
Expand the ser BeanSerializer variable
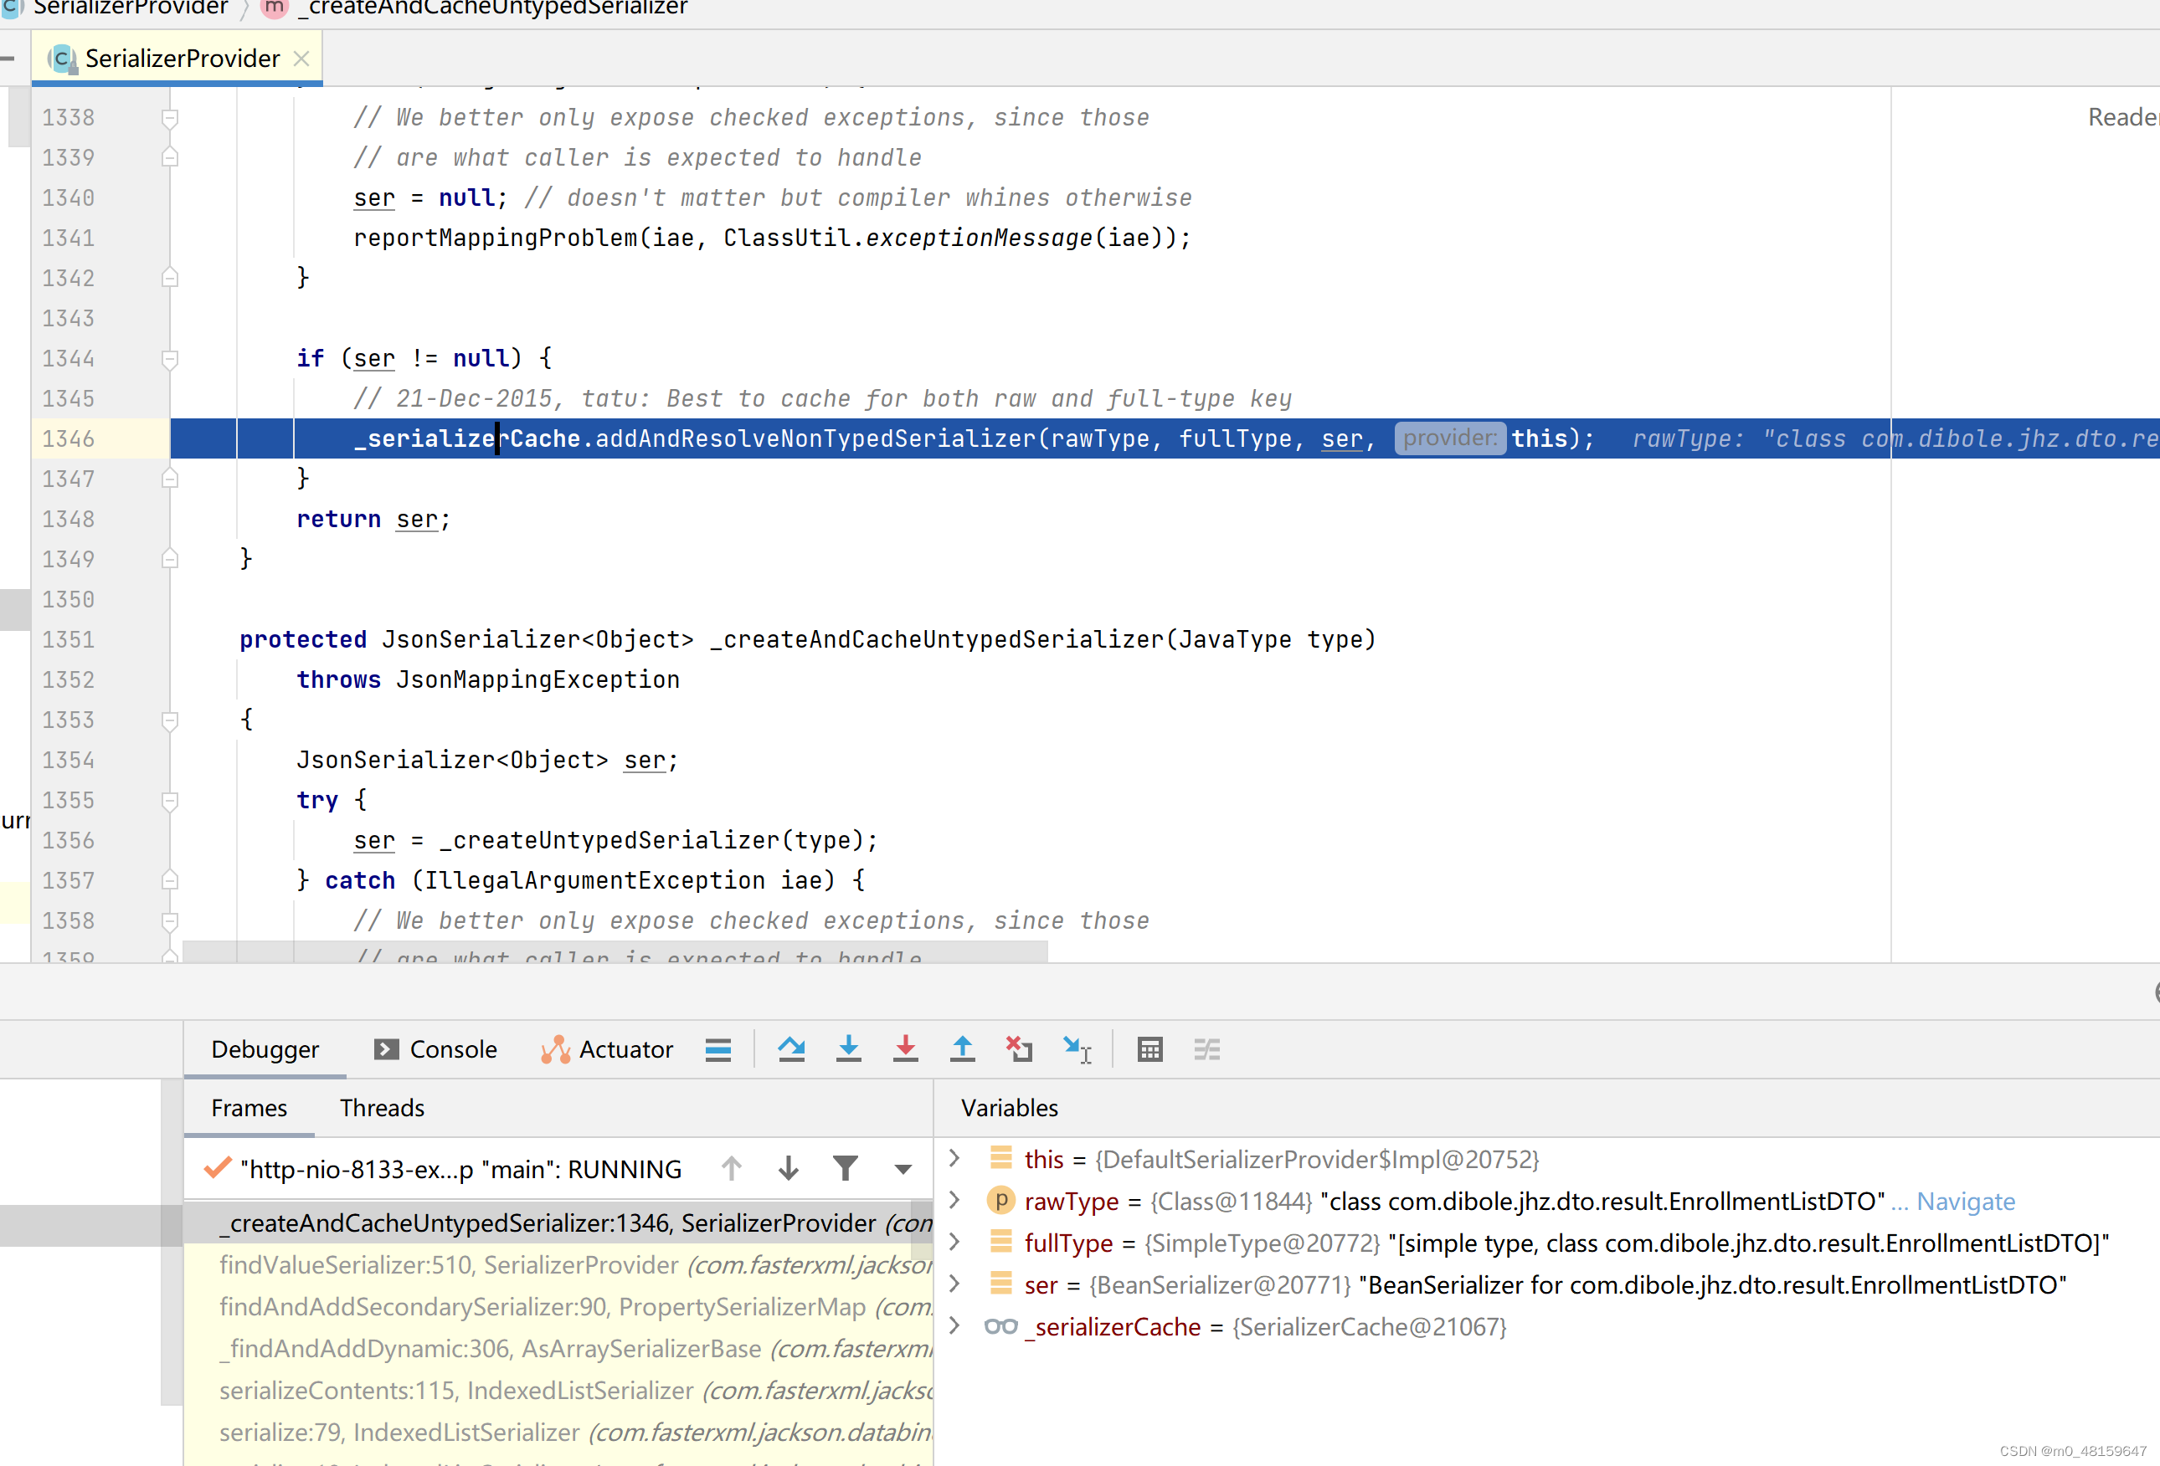click(954, 1284)
